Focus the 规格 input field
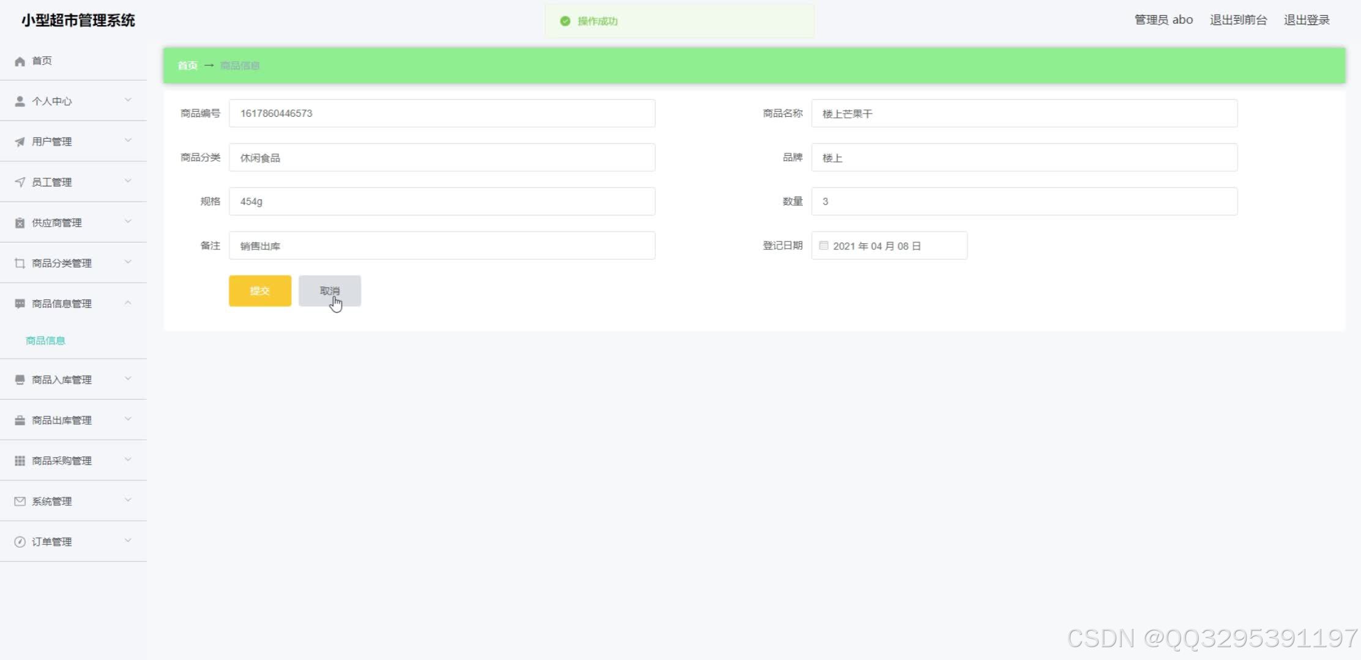Image resolution: width=1361 pixels, height=660 pixels. [x=442, y=202]
